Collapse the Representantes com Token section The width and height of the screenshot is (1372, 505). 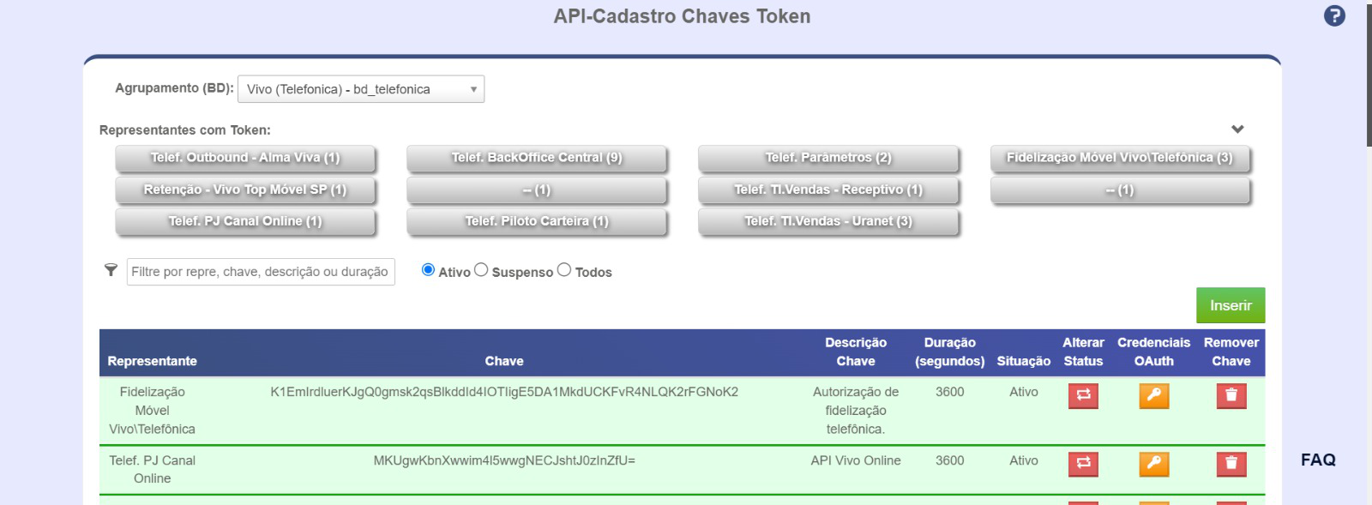point(1237,129)
